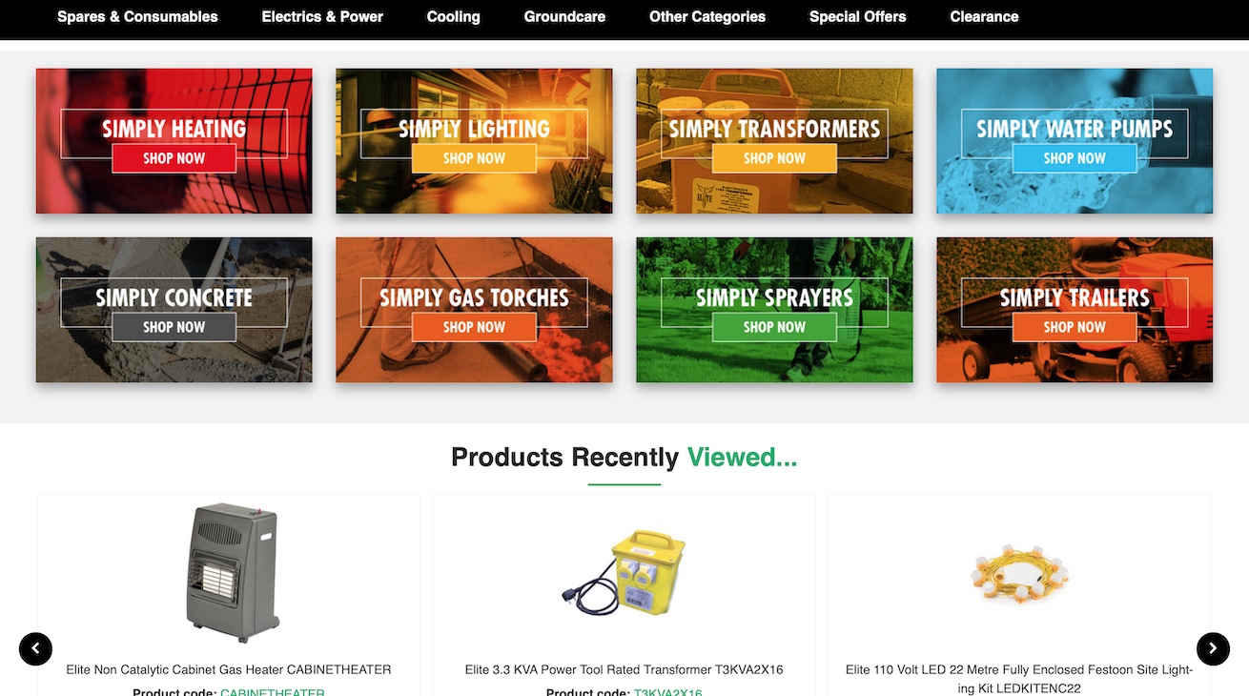
Task: Open Elite 3.3 KVA Power Tool Transformer link
Action: tap(624, 670)
